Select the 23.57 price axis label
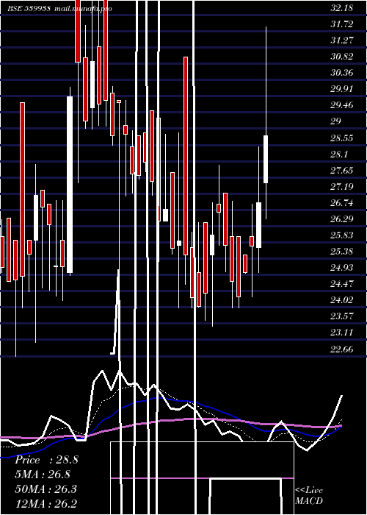The width and height of the screenshot is (367, 515). [342, 316]
